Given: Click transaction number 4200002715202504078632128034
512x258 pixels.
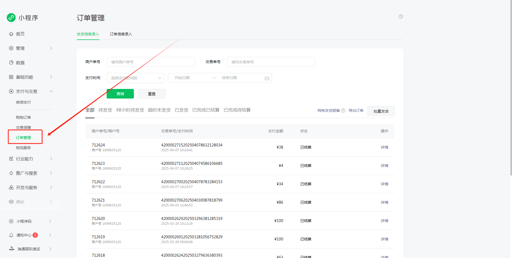Looking at the screenshot, I should pyautogui.click(x=192, y=145).
